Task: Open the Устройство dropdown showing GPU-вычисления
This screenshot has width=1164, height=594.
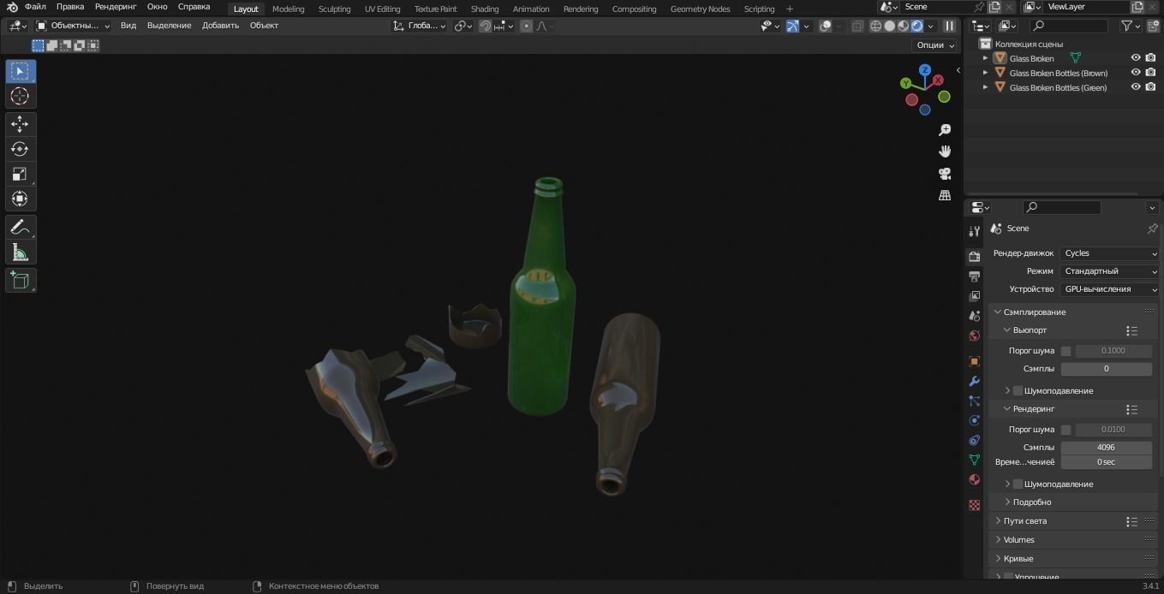Action: (x=1109, y=288)
